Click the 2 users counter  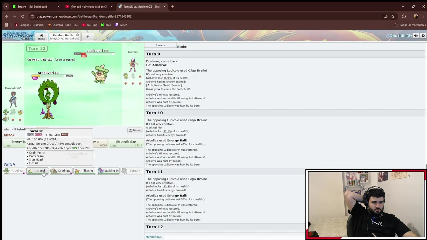(160, 45)
